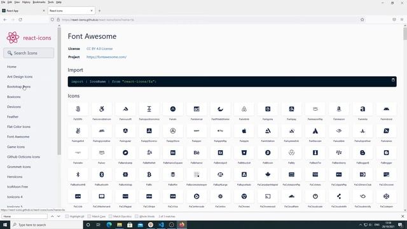The width and height of the screenshot is (407, 229).
Task: Select the FaArtstation icon
Action: pyautogui.click(x=268, y=131)
